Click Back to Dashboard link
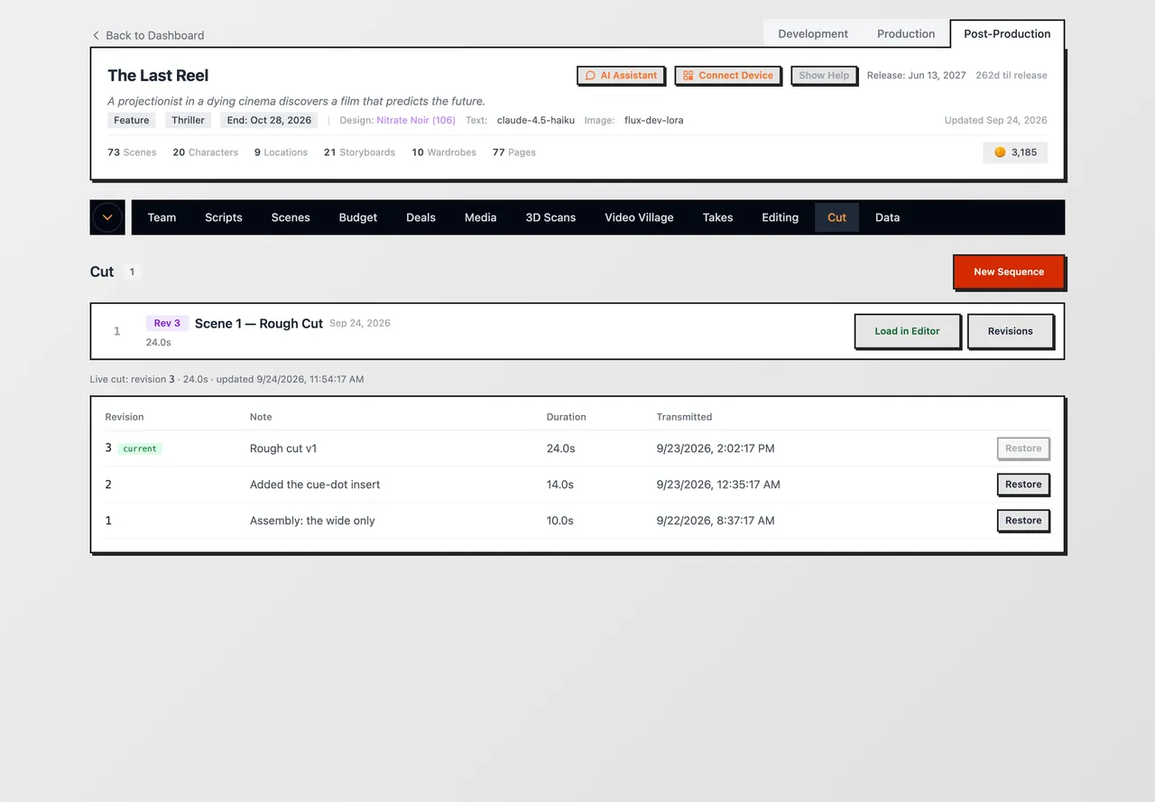This screenshot has height=802, width=1155. pyautogui.click(x=148, y=35)
